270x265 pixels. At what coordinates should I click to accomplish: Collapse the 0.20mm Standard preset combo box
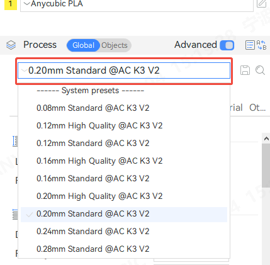pos(124,70)
